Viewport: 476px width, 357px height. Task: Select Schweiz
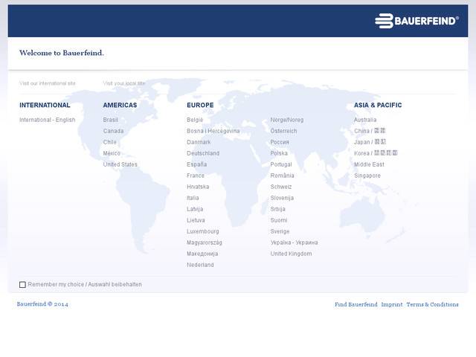pos(281,187)
